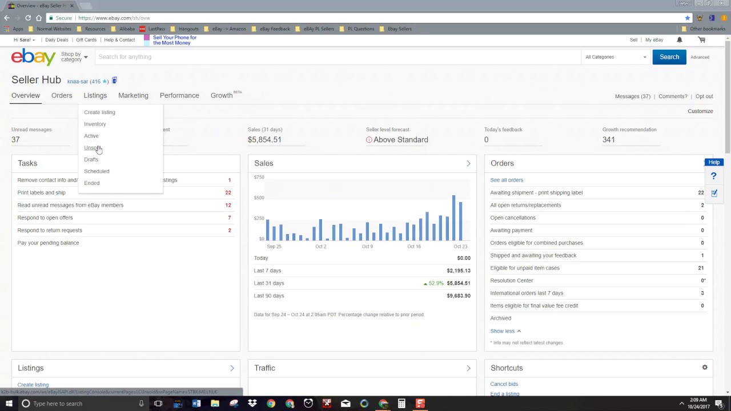Switch to Growth beta tab

click(x=222, y=95)
